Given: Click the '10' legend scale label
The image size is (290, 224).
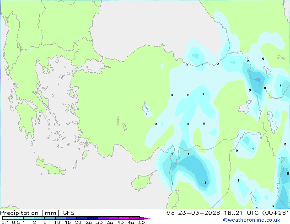Looking at the screenshot, I should point(57,222).
